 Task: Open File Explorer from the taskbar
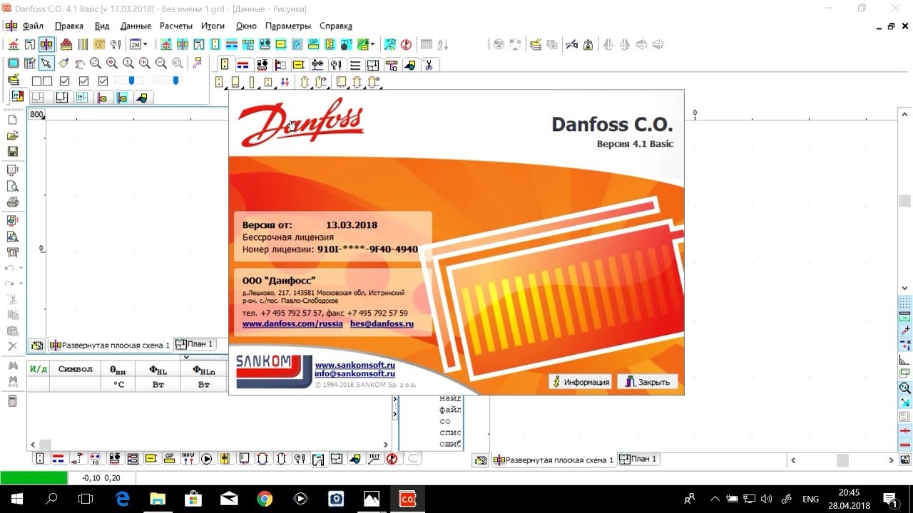pyautogui.click(x=158, y=499)
